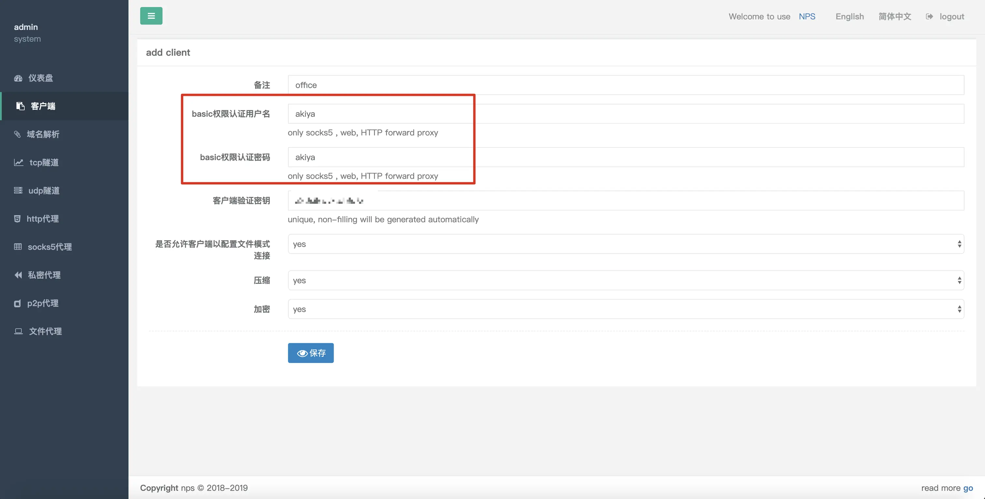Click the laptop icon next to 文件代理
Image resolution: width=985 pixels, height=499 pixels.
18,331
